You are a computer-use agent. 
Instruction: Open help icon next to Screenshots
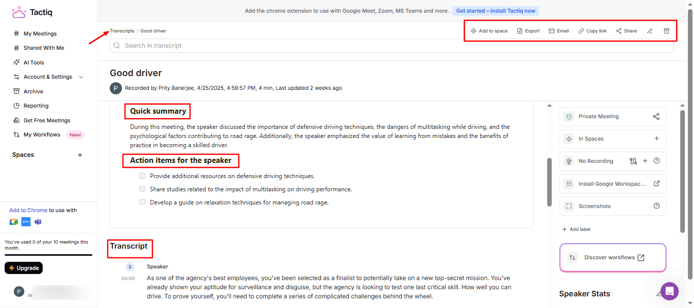[x=656, y=206]
